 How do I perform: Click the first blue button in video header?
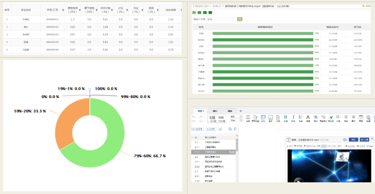click(x=353, y=139)
